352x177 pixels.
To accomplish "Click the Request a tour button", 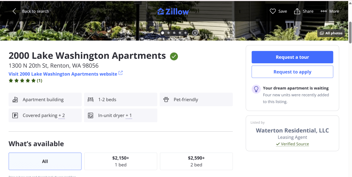I will pos(292,57).
